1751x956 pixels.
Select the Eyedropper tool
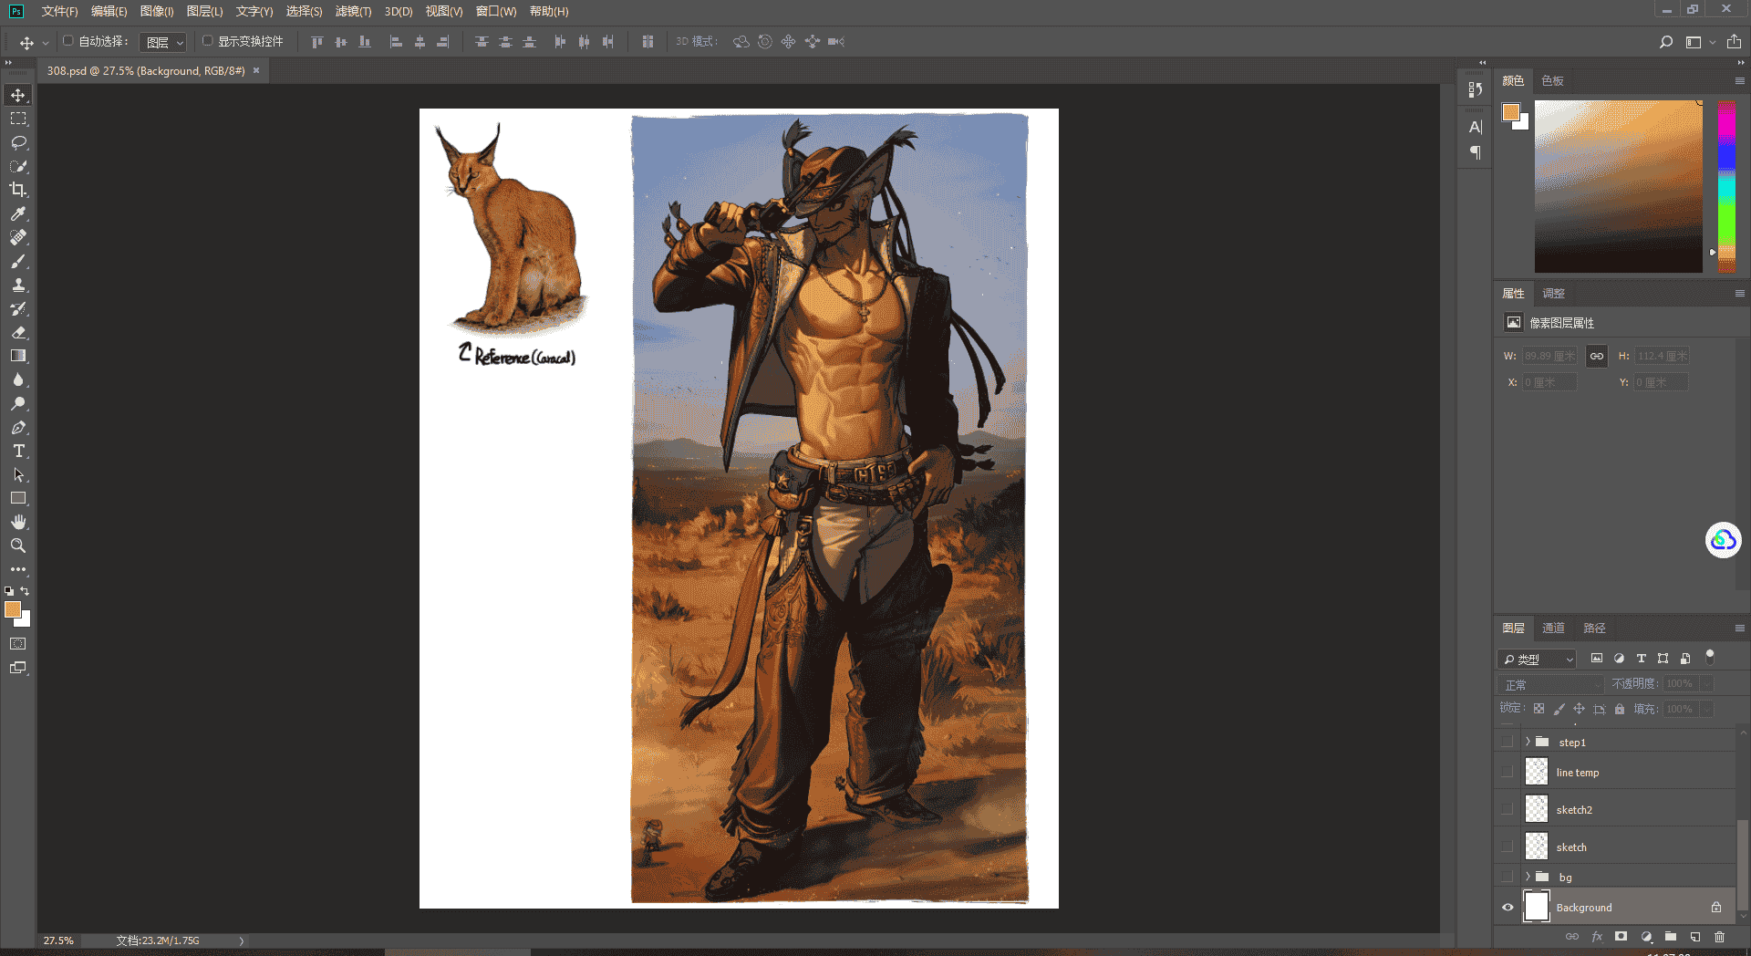pos(18,213)
